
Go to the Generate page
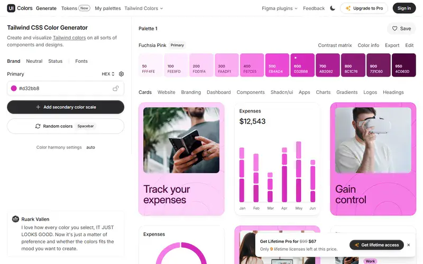pos(46,8)
